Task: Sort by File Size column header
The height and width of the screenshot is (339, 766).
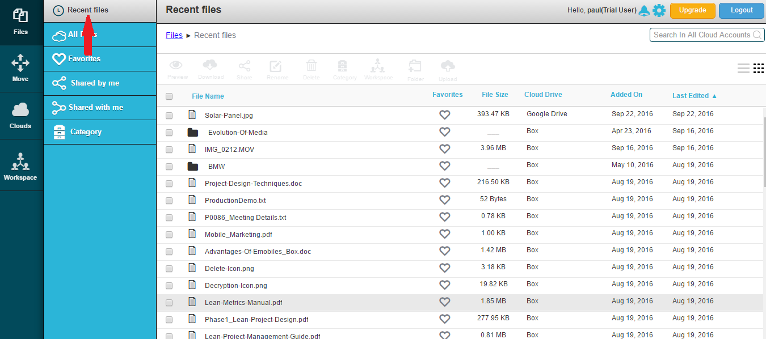Action: pyautogui.click(x=495, y=95)
